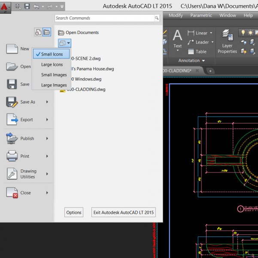Viewport: 258px width, 258px height.
Task: Click the Open folder icon
Action: pyautogui.click(x=12, y=67)
